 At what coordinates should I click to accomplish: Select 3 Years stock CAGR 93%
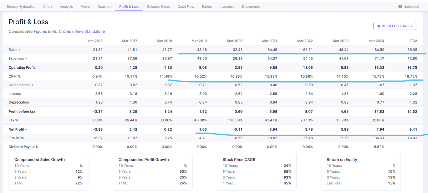287,177
